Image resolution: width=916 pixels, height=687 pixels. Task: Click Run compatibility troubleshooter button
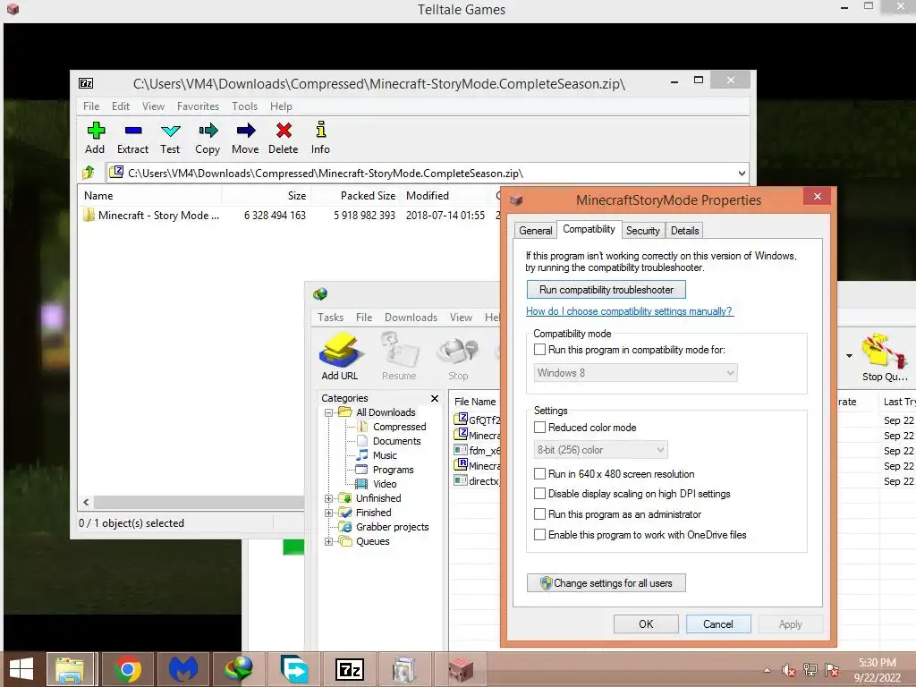pos(606,290)
